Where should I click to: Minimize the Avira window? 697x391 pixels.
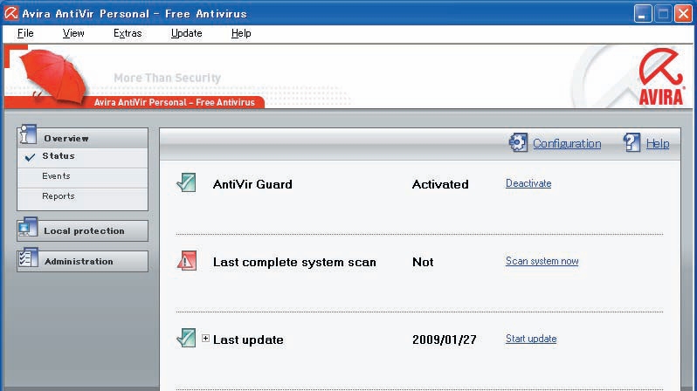point(642,14)
